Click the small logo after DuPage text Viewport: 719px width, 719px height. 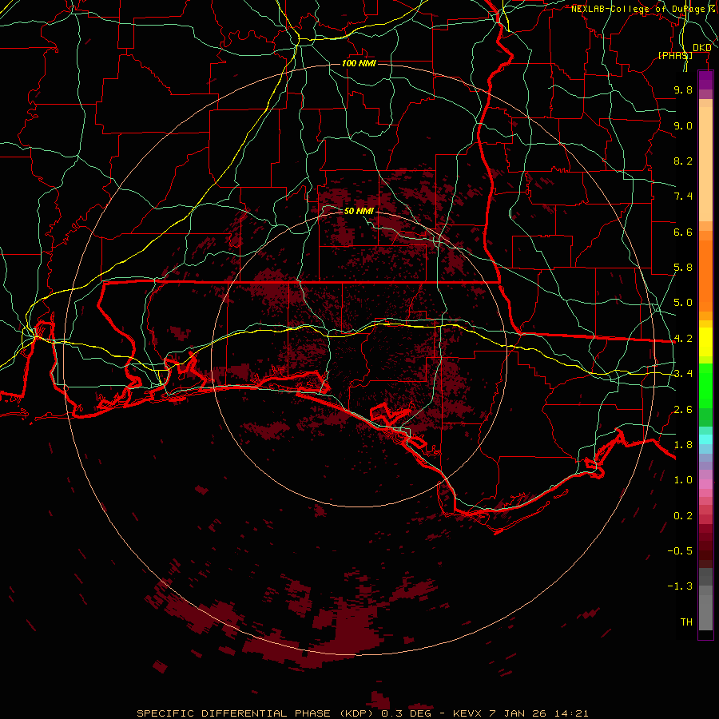point(713,8)
